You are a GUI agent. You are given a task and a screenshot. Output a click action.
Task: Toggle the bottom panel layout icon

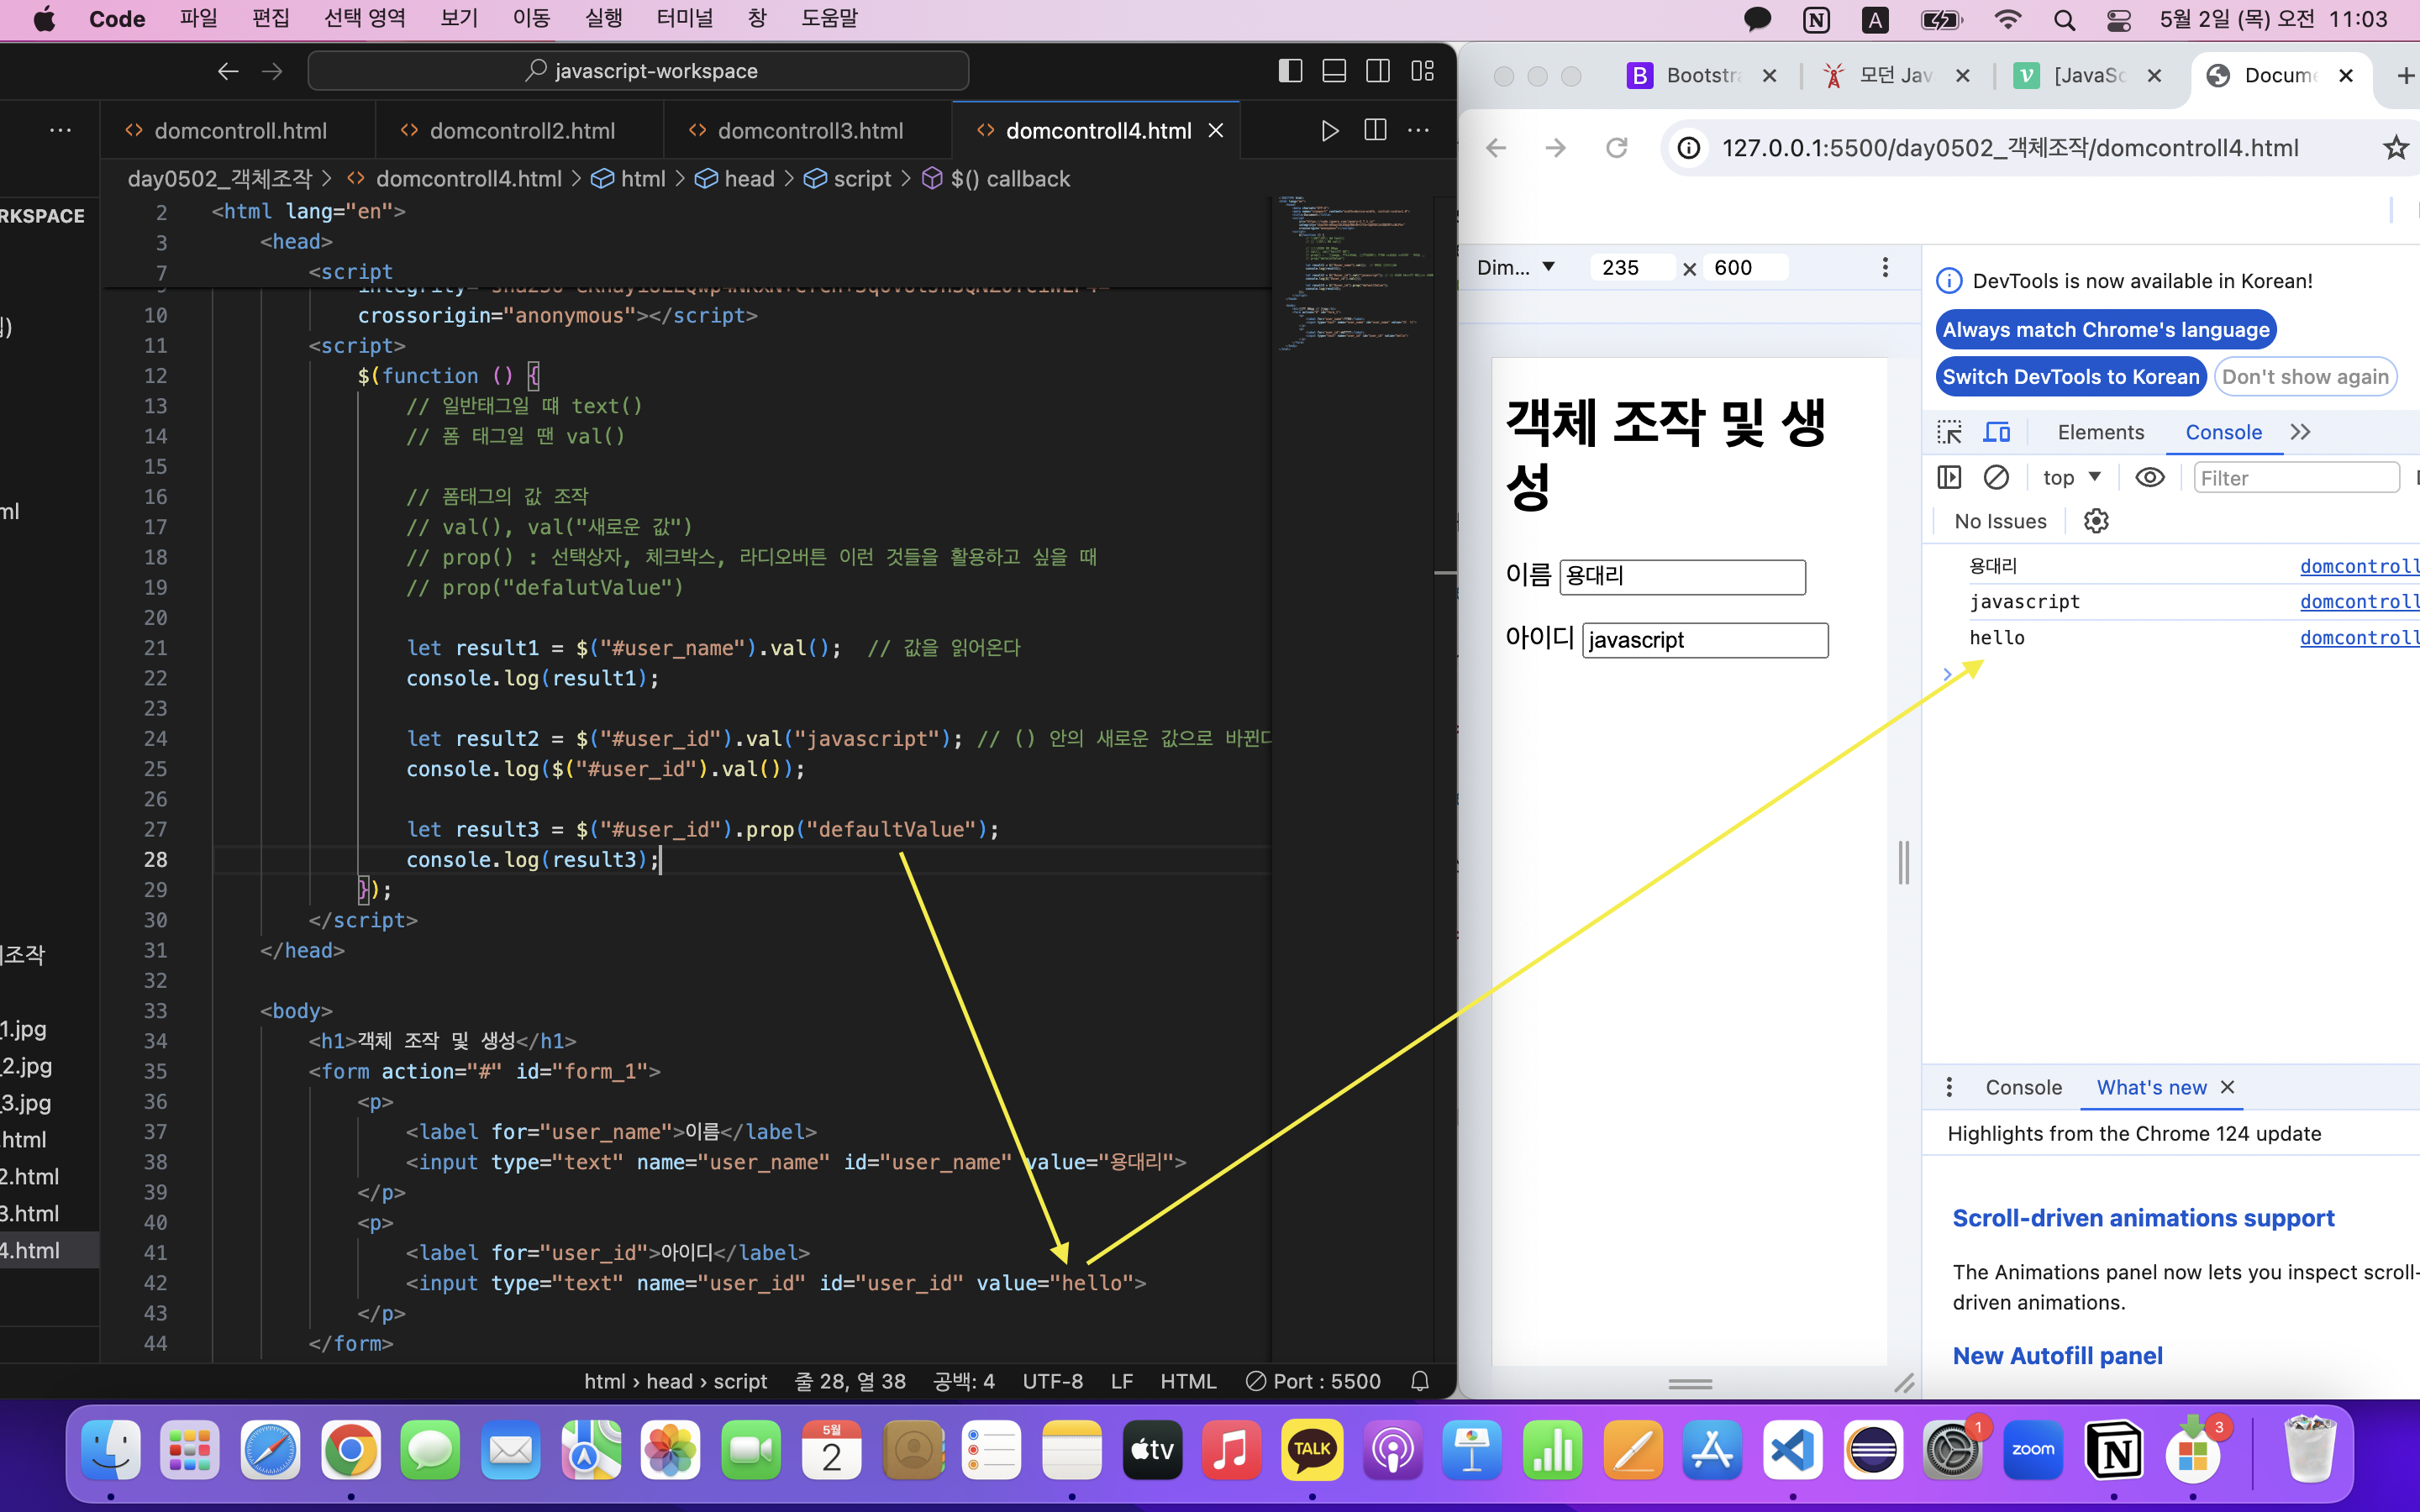tap(1334, 71)
